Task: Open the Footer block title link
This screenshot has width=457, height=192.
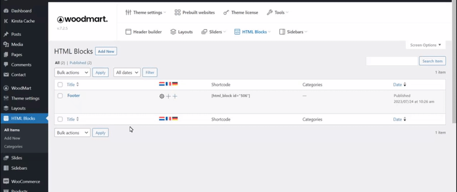Action: click(x=74, y=95)
